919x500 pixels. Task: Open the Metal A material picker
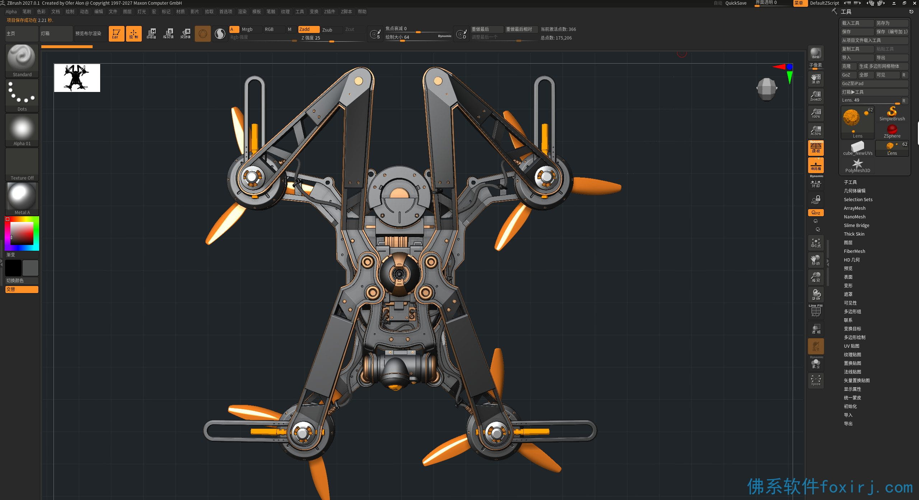point(22,199)
